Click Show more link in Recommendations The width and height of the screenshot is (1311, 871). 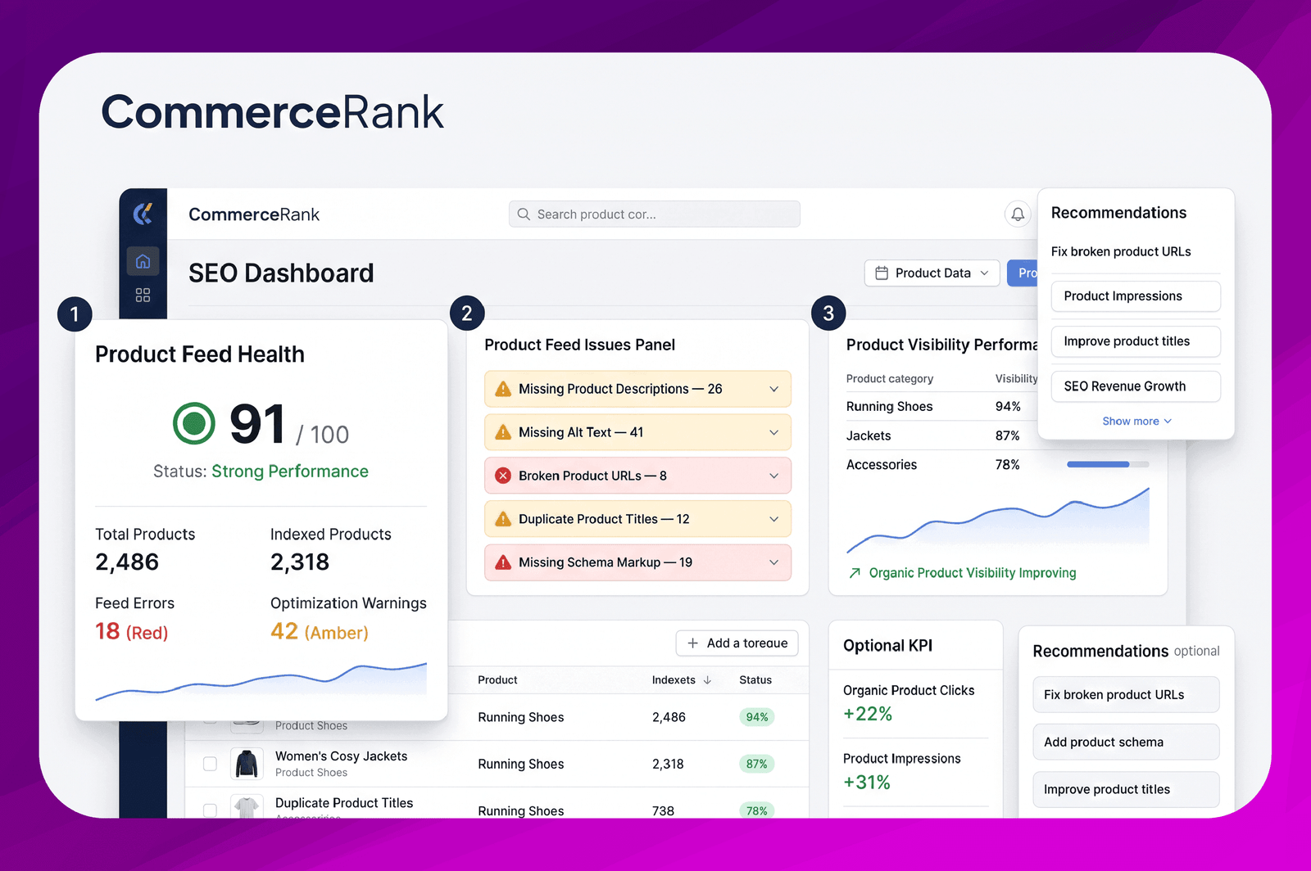[1136, 421]
